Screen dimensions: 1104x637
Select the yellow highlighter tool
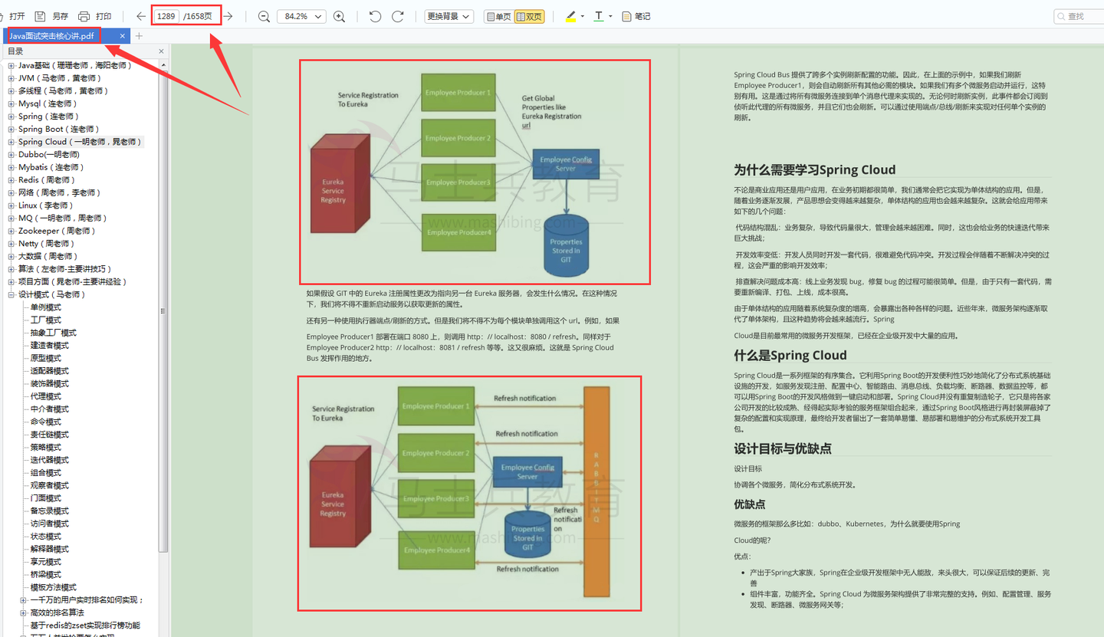point(570,16)
